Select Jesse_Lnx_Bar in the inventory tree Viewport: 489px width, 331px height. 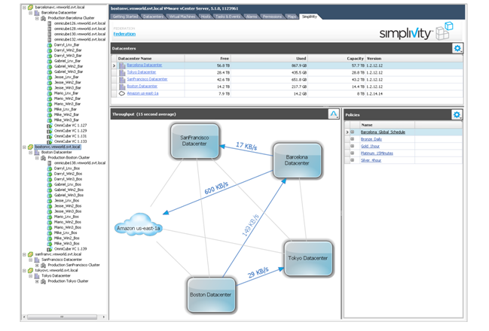[66, 77]
